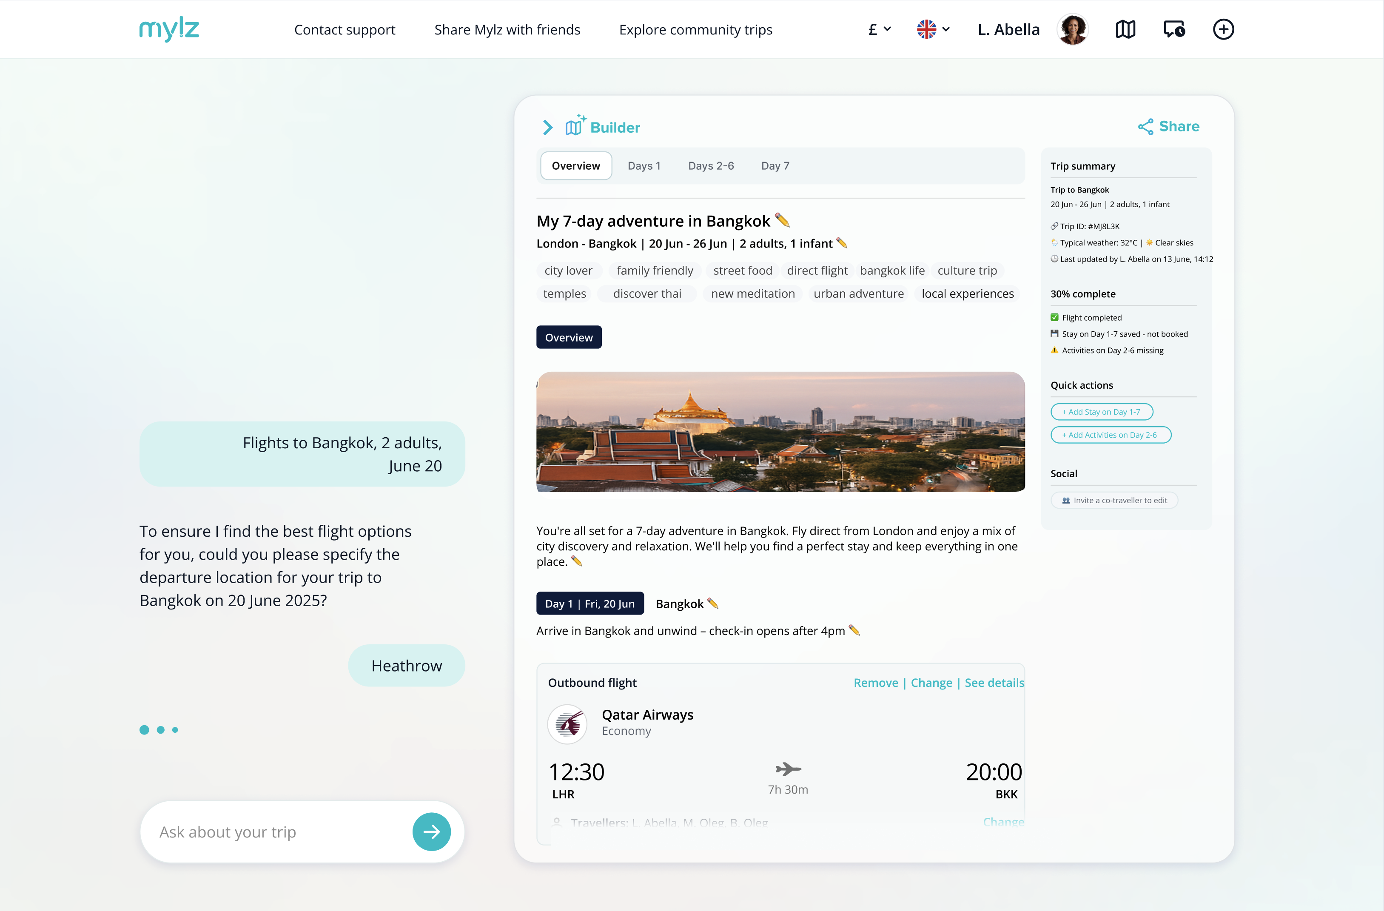1384x911 pixels.
Task: Open language flag dropdown
Action: [x=933, y=29]
